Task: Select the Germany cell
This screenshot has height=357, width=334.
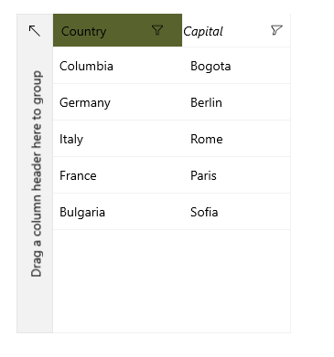Action: (117, 102)
